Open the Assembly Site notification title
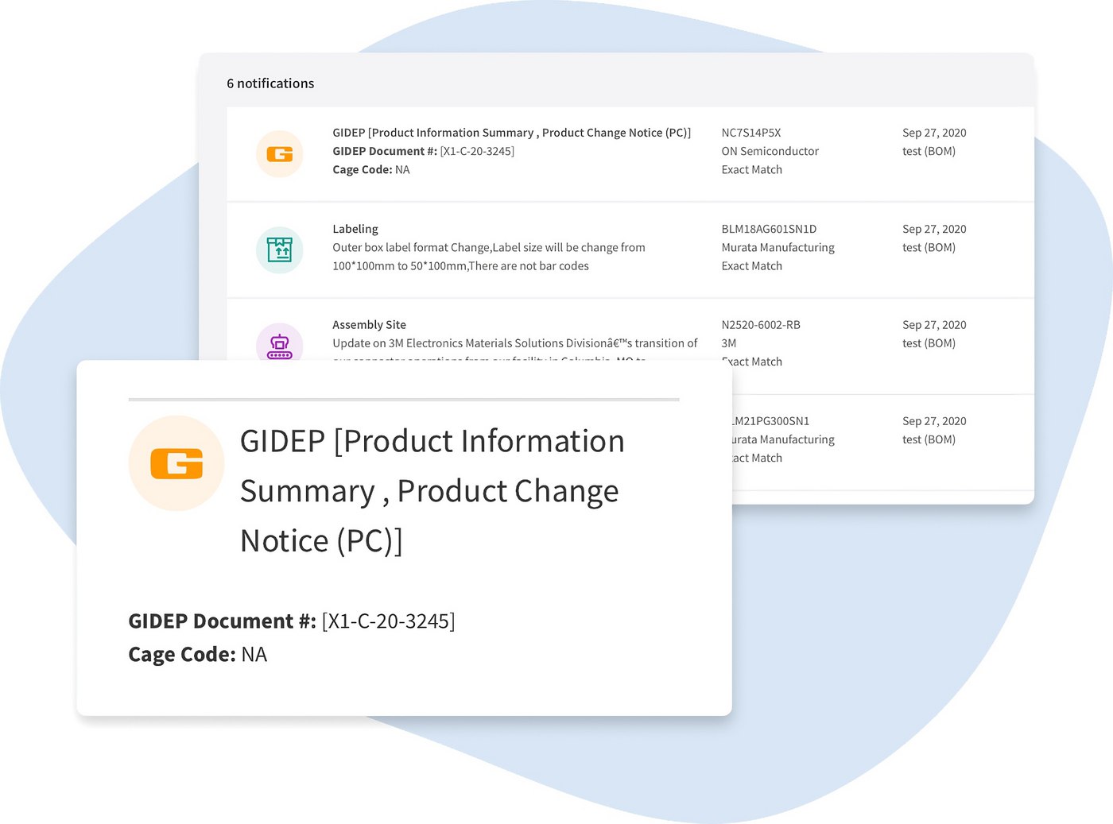Screen dimensions: 1113x824 point(369,325)
